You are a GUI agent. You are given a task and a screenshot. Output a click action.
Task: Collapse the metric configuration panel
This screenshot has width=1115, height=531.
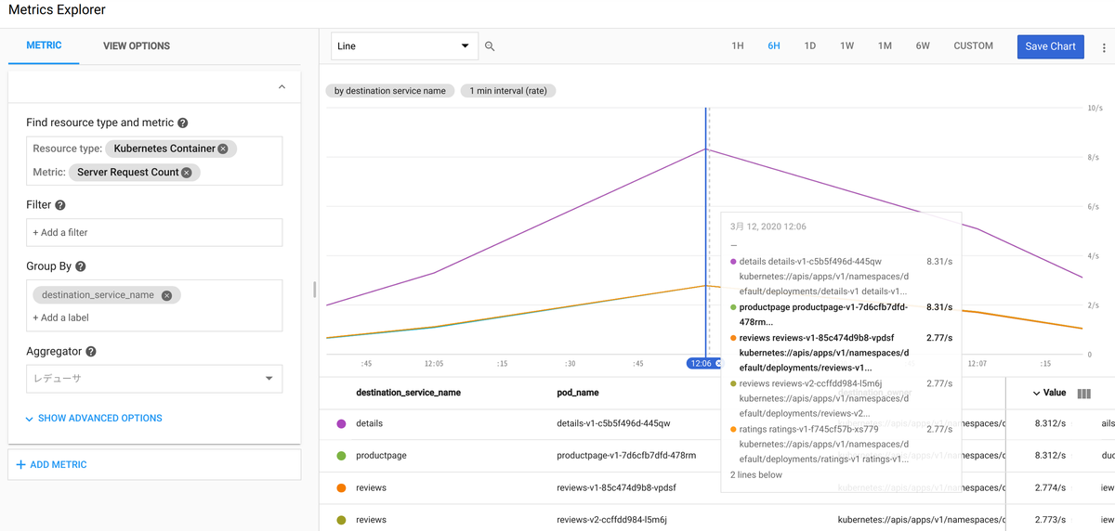[x=282, y=87]
